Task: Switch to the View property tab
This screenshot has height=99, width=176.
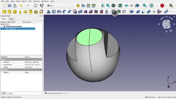Action: (x=4, y=93)
